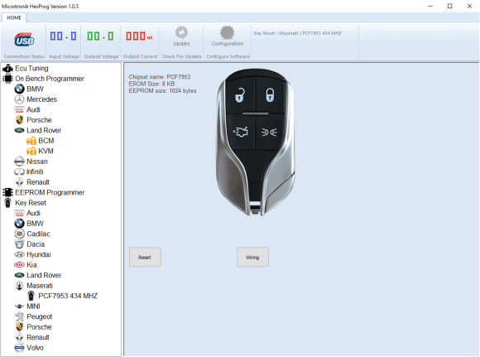Select the Kia logo icon
Image resolution: width=480 pixels, height=357 pixels.
[x=19, y=265]
